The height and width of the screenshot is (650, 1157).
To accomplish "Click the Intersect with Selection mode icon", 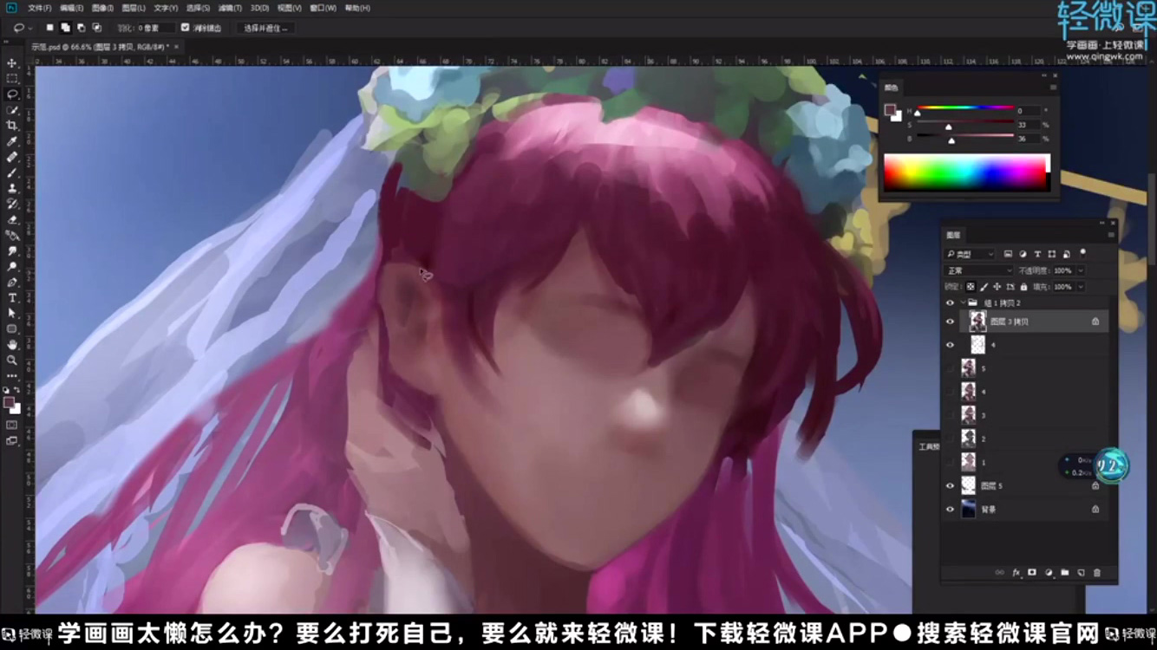I will pyautogui.click(x=96, y=28).
